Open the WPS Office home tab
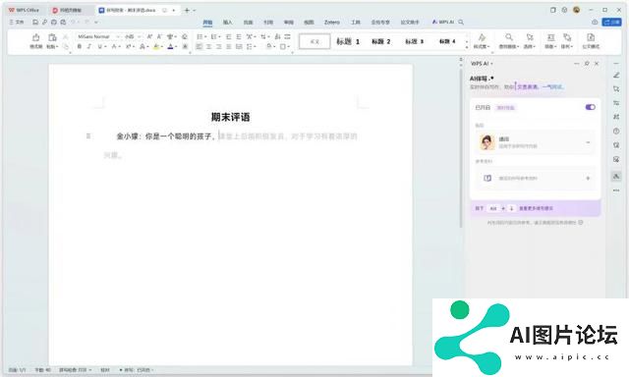Viewport: 629px width, 377px height. tap(24, 10)
